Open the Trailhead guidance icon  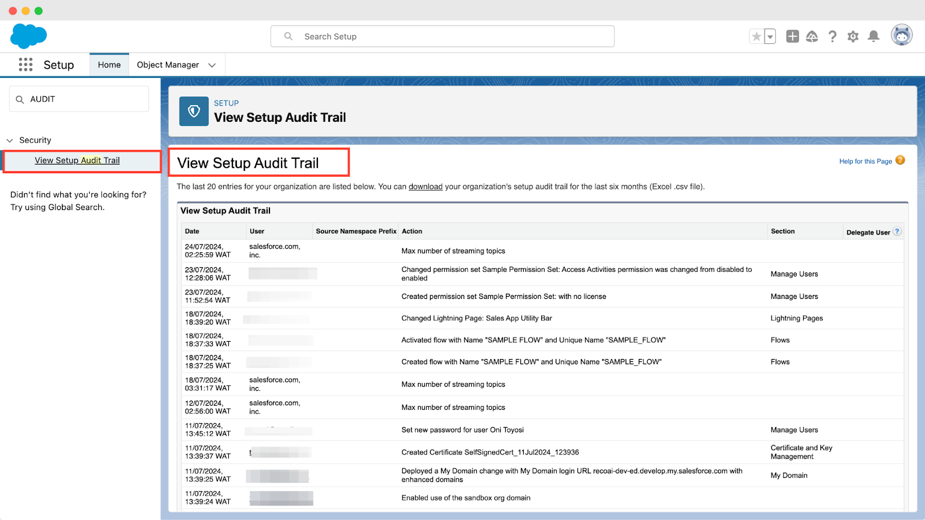tap(812, 36)
